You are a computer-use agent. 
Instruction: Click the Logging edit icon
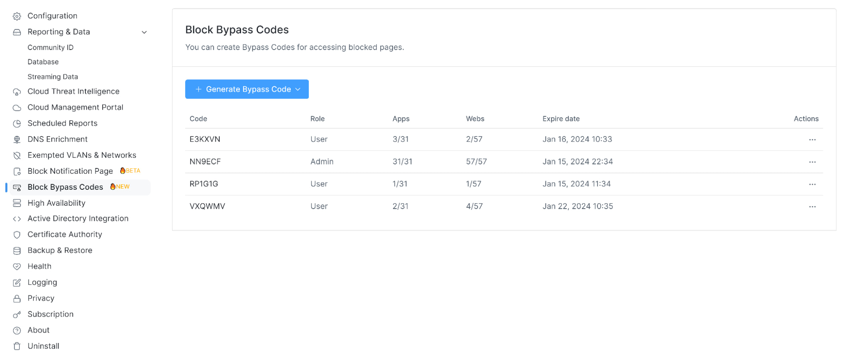(17, 283)
